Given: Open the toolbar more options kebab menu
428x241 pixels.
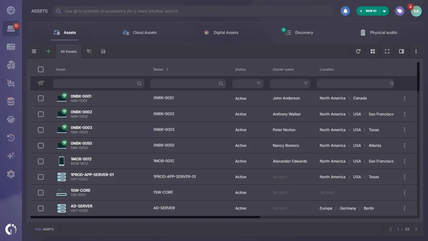Looking at the screenshot, I should click(416, 51).
